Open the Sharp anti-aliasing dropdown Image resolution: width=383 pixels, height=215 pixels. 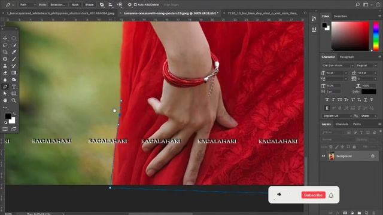pyautogui.click(x=369, y=116)
